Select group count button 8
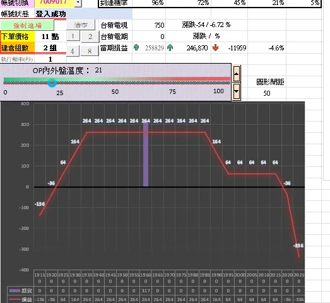 click(x=90, y=51)
